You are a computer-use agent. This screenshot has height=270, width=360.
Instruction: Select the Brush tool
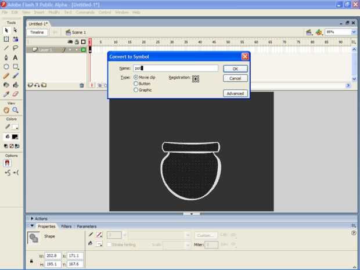point(15,75)
